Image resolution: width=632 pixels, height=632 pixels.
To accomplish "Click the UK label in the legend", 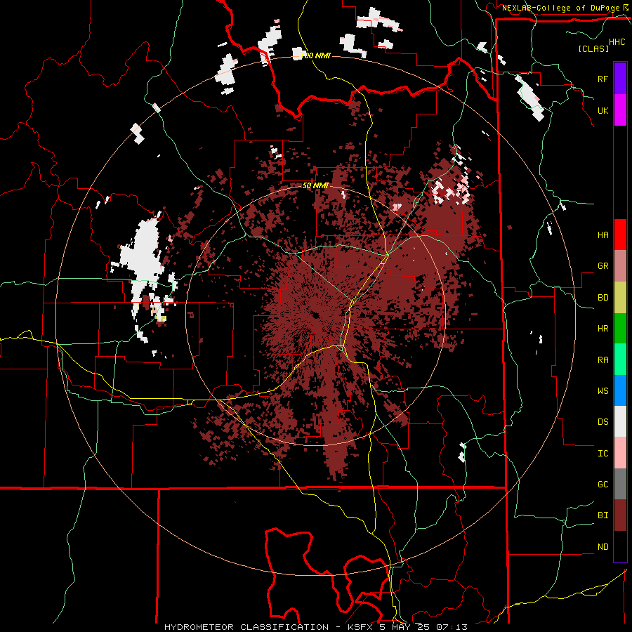I will 603,110.
